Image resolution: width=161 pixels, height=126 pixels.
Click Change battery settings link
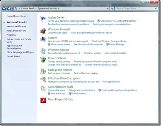point(59,61)
